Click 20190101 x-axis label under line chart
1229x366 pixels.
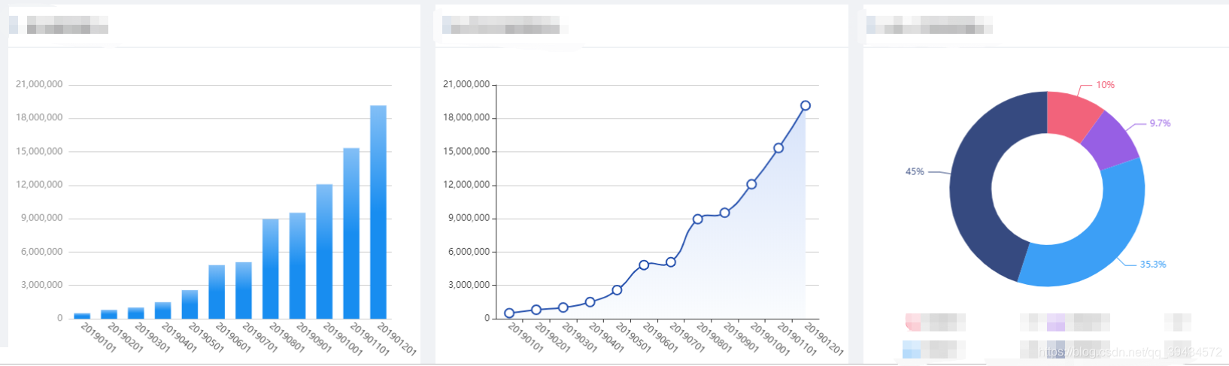(x=525, y=338)
